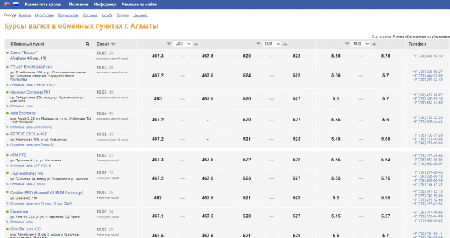
Task: Click the green status dot beside Cashier-PRO
Action: [x=7, y=192]
